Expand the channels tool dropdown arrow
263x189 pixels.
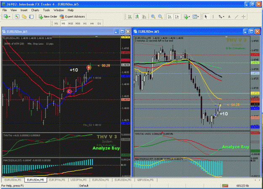(224, 16)
